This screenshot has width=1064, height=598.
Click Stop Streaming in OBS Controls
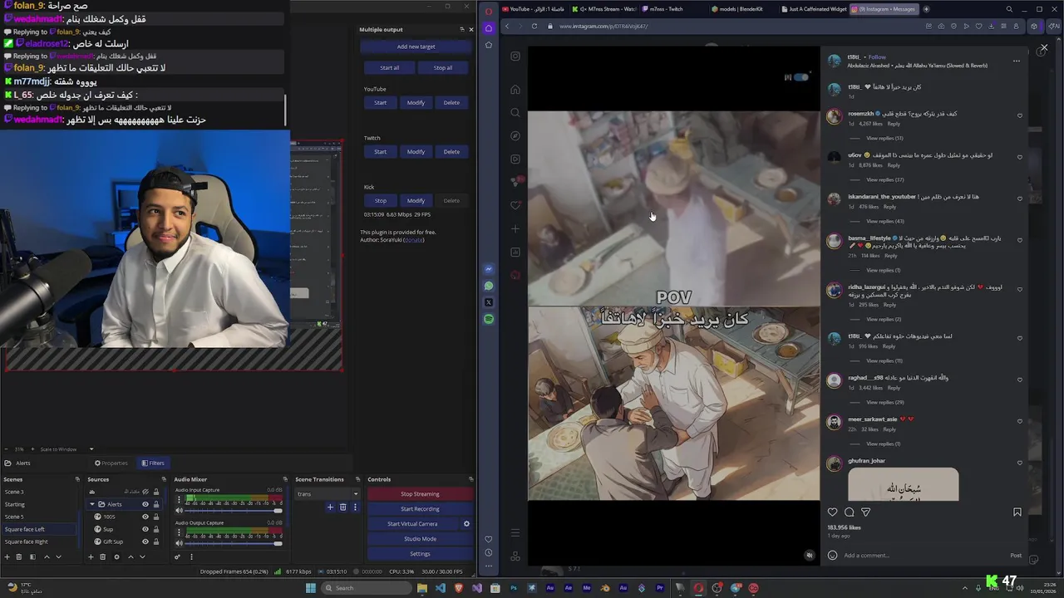tap(420, 493)
